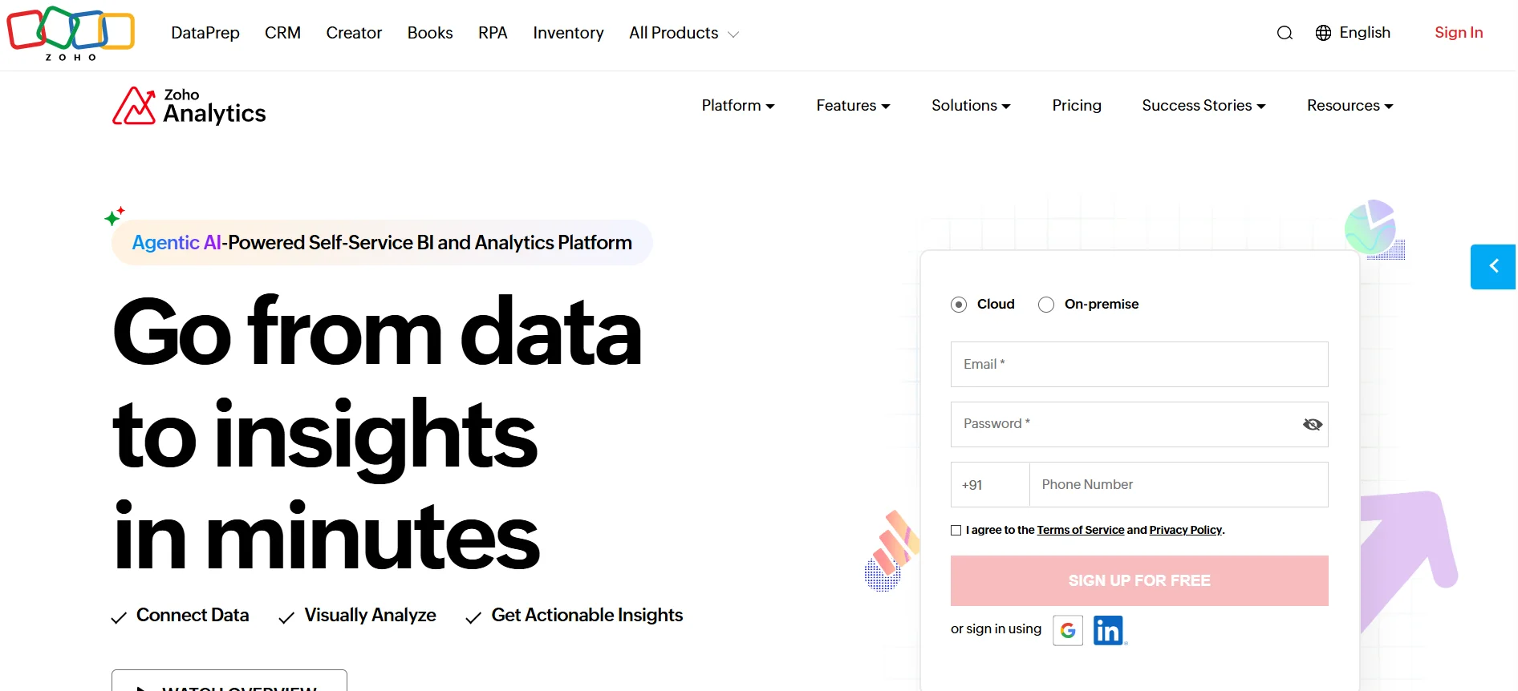Expand the All Products dropdown

tap(684, 33)
